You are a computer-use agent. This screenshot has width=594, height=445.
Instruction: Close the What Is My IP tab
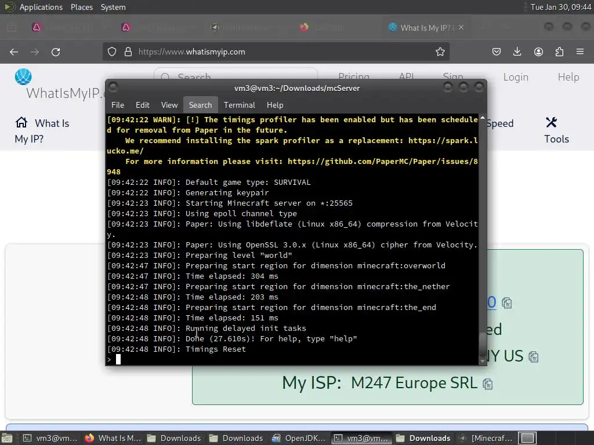coord(461,28)
